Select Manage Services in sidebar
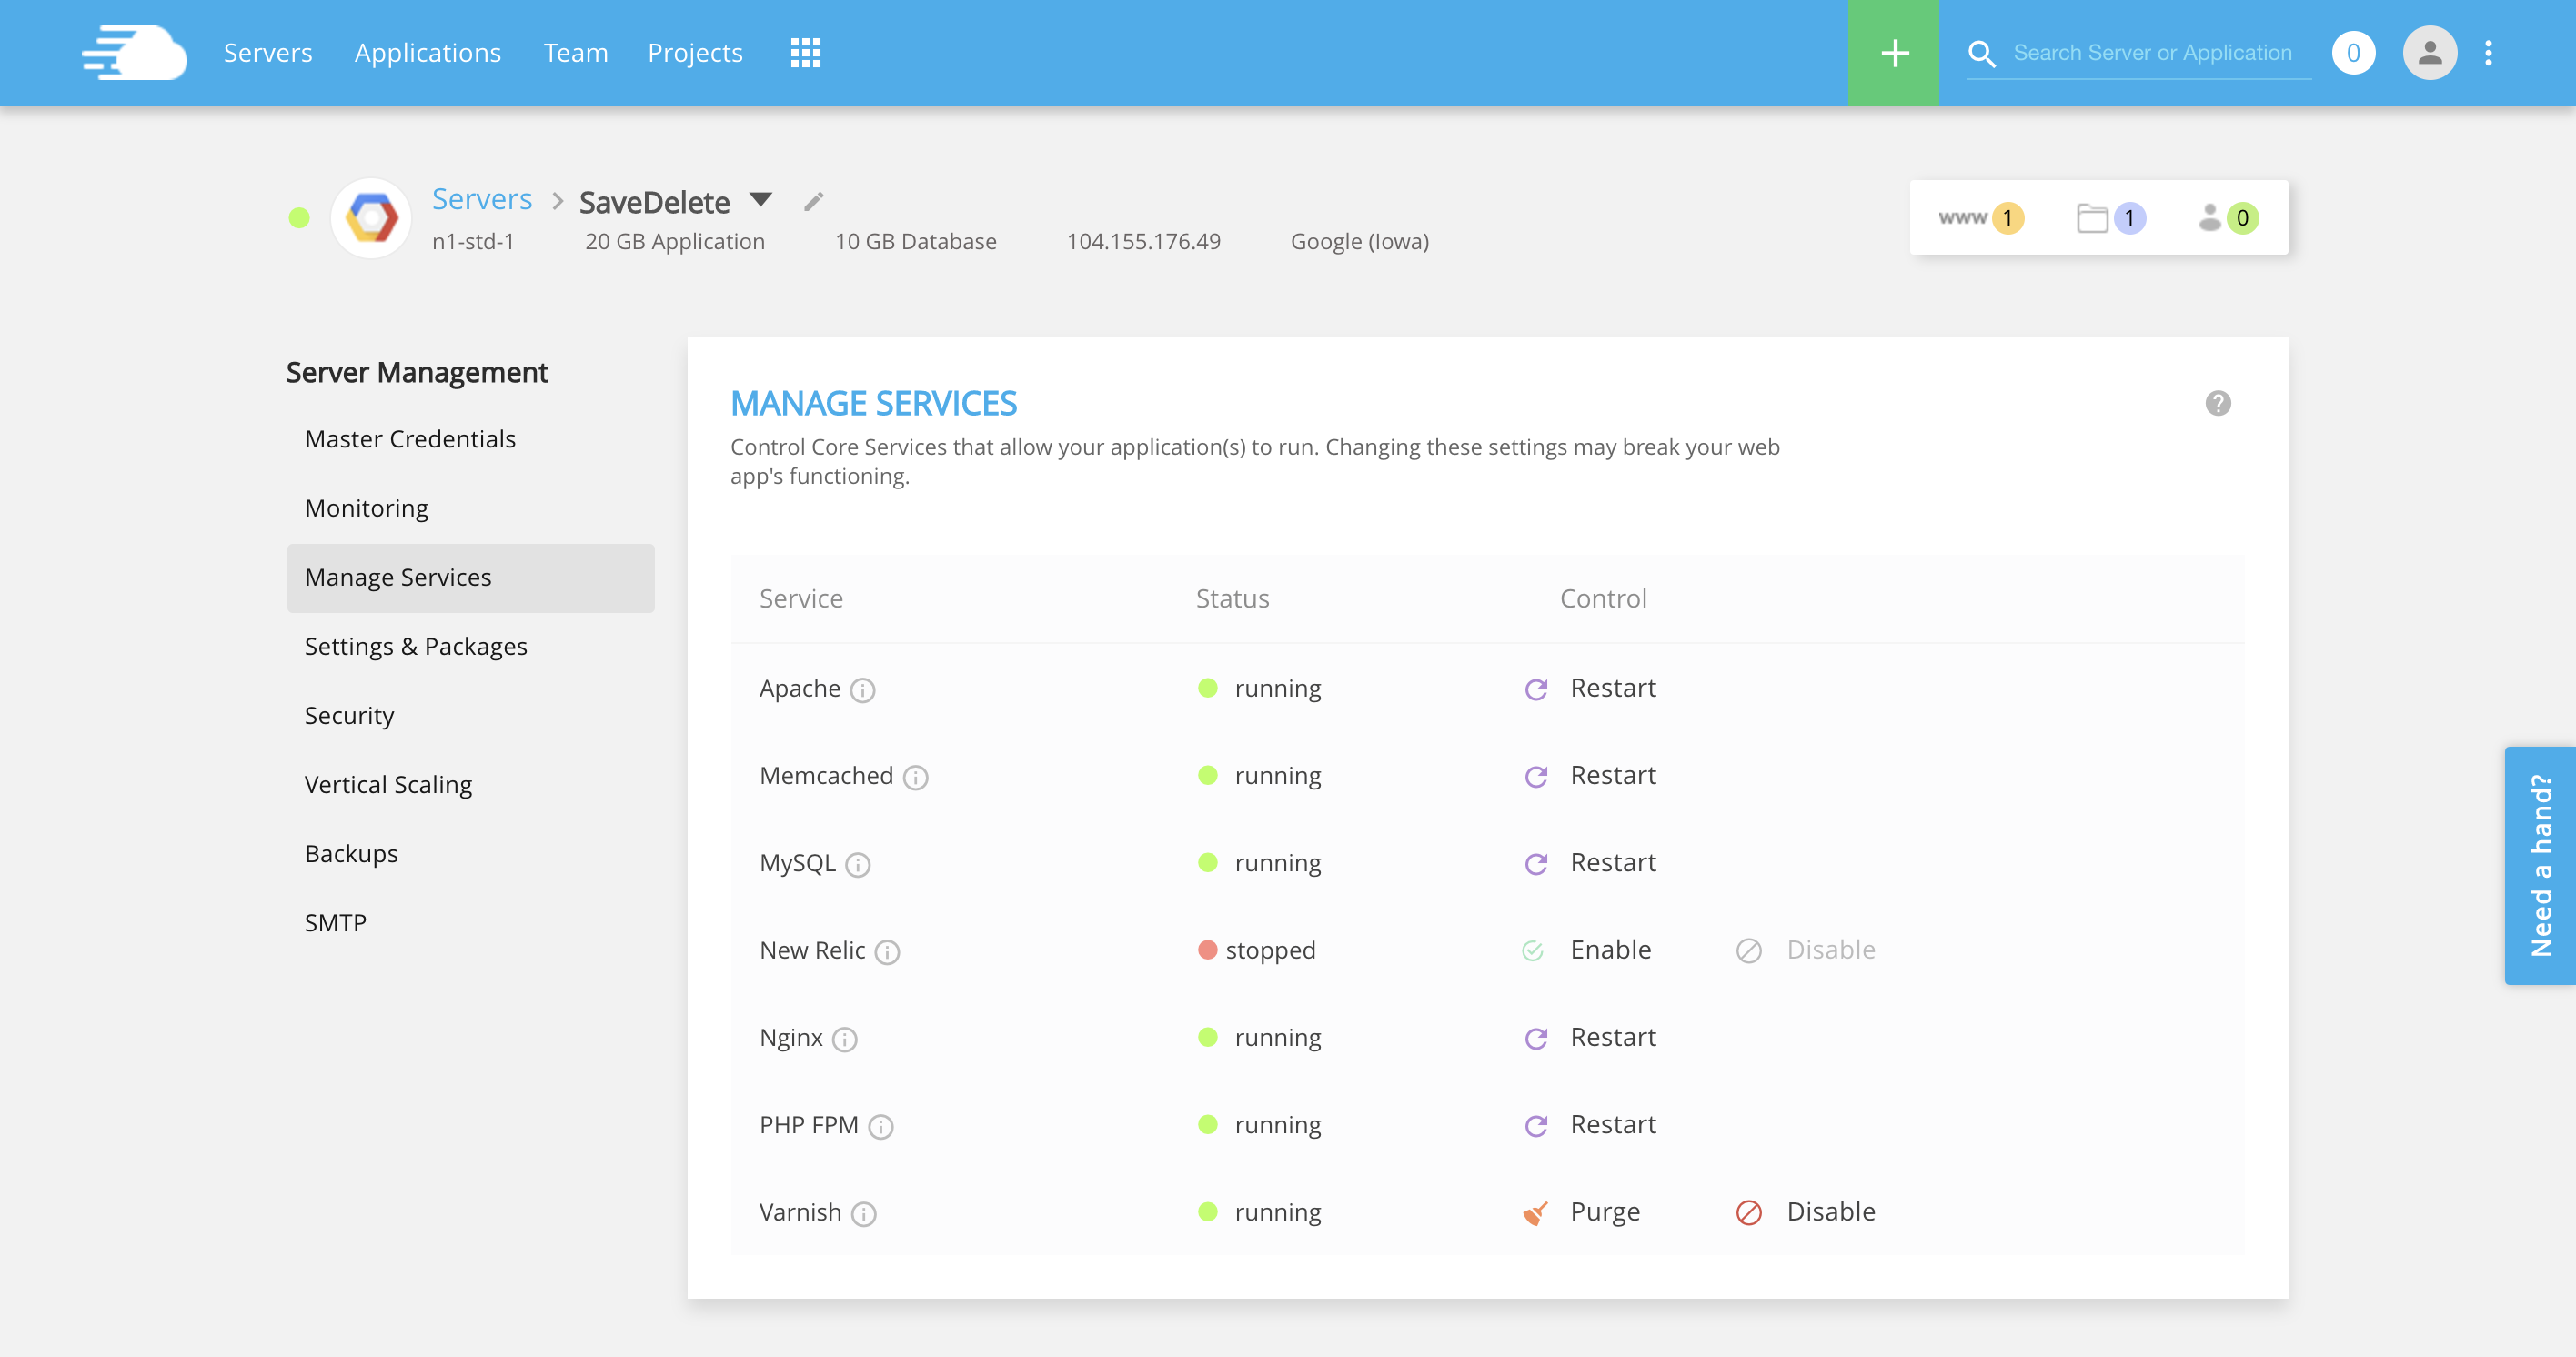 (470, 577)
